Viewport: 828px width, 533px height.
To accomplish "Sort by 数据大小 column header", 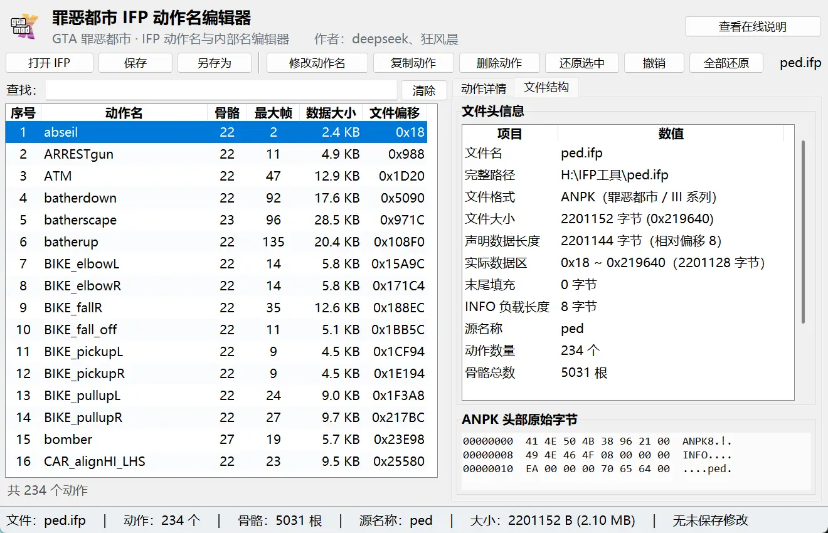I will click(331, 113).
